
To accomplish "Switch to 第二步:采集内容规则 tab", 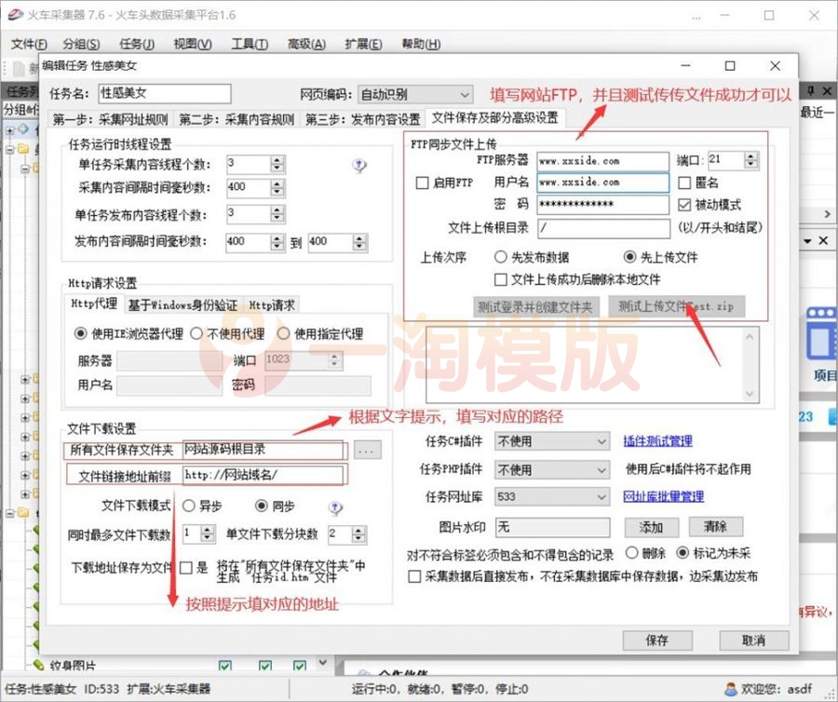I will tap(237, 119).
